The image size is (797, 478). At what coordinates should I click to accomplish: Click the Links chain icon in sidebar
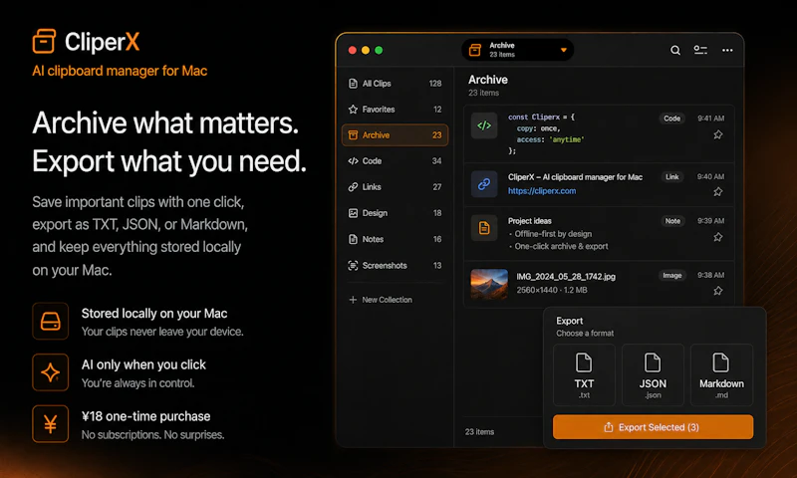tap(353, 187)
